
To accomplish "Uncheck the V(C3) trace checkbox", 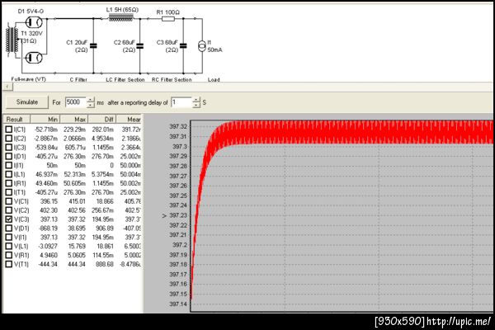I will (x=9, y=219).
